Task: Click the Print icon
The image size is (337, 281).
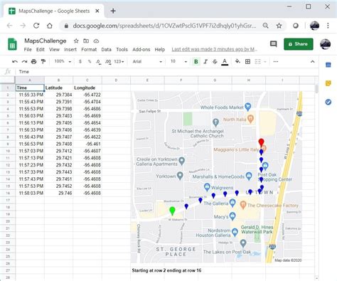Action: tap(34, 62)
